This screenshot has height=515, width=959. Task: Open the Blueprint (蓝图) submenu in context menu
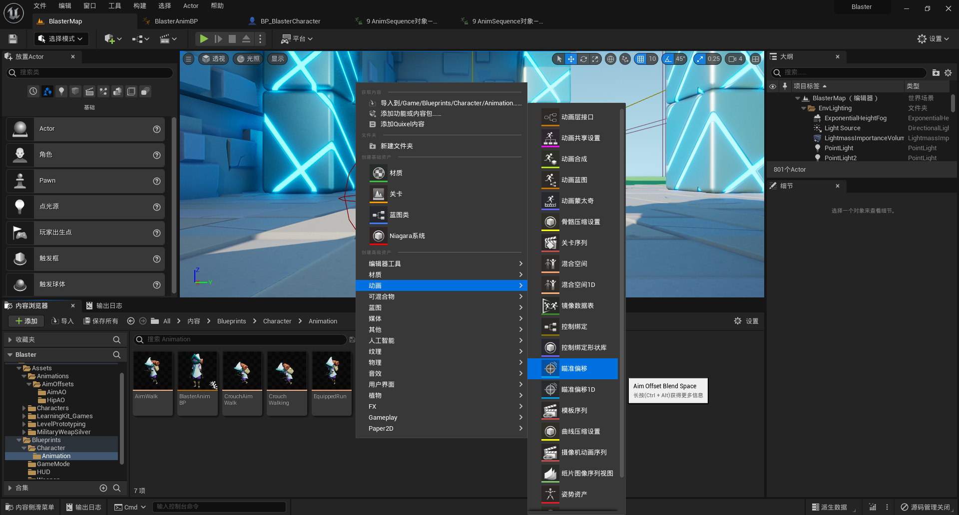(x=442, y=307)
